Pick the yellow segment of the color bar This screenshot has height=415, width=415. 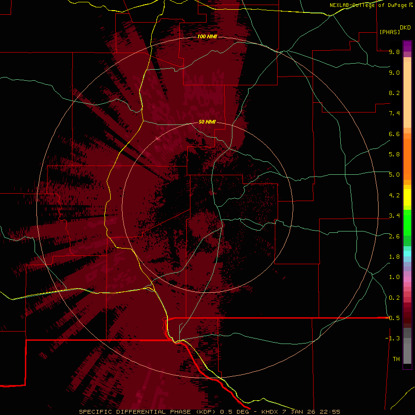(407, 197)
